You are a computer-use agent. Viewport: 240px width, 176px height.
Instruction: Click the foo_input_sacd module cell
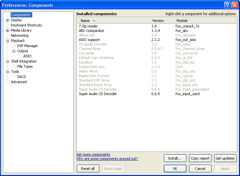(187, 94)
